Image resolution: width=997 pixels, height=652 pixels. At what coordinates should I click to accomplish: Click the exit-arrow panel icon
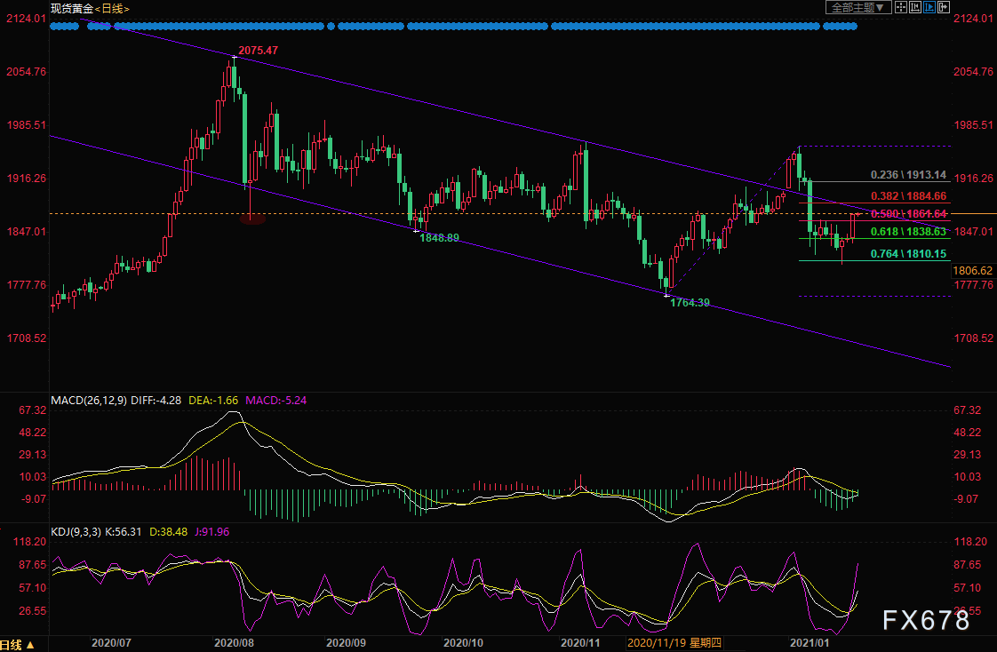point(944,8)
